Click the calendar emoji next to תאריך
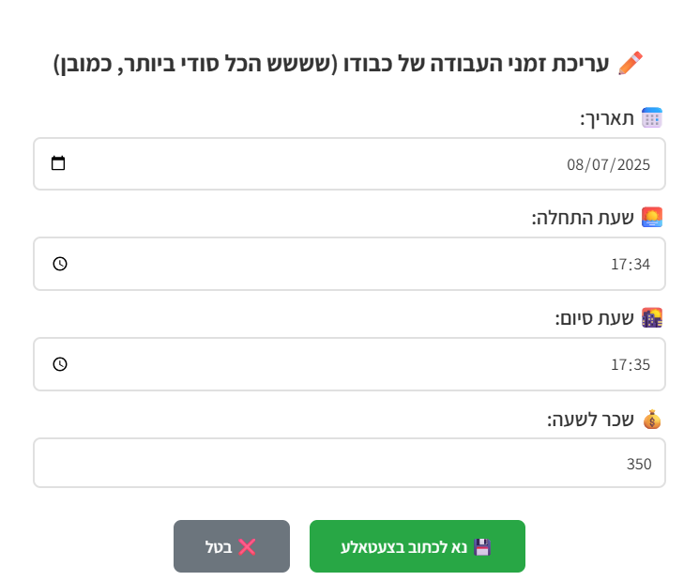The image size is (699, 581). pos(652,118)
